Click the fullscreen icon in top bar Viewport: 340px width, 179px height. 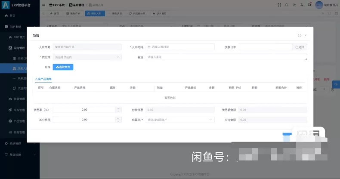(x=279, y=5)
